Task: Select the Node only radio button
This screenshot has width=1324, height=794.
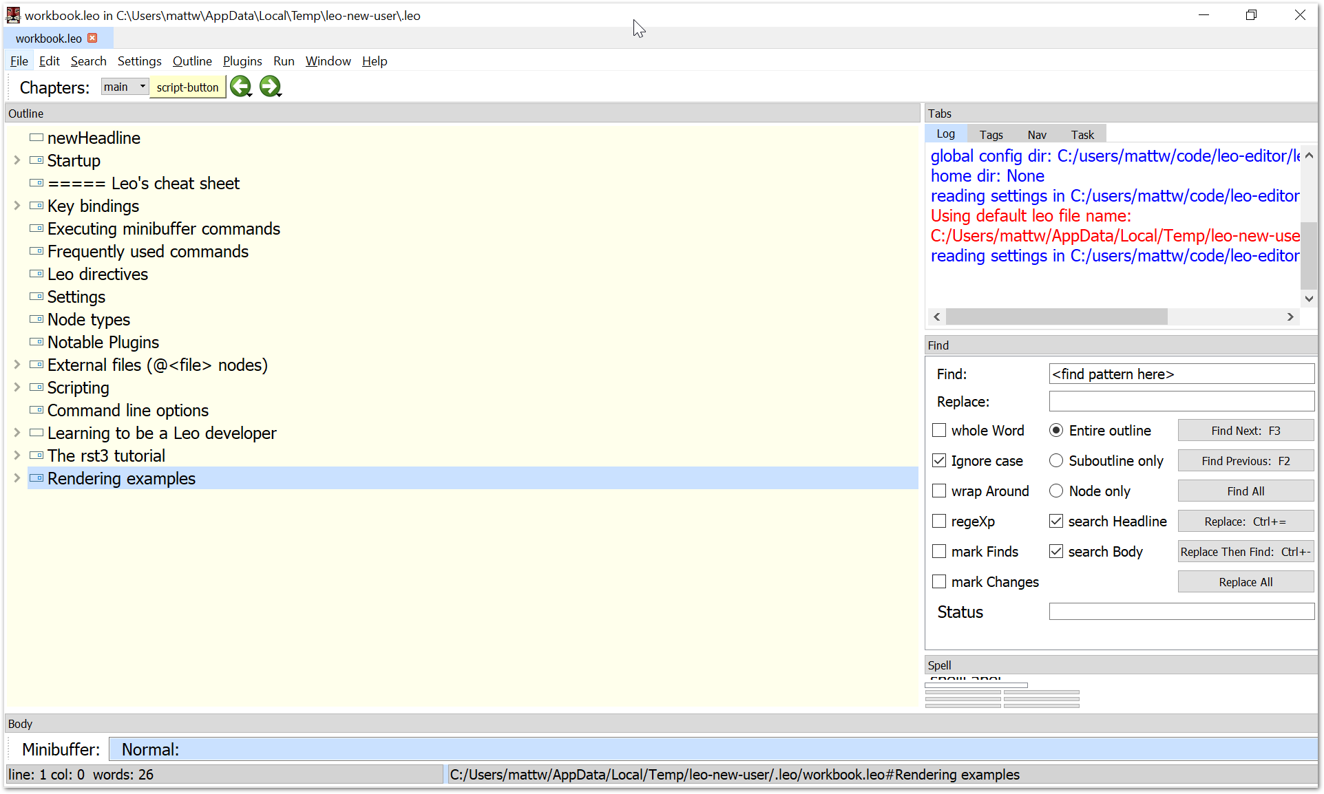Action: point(1056,491)
